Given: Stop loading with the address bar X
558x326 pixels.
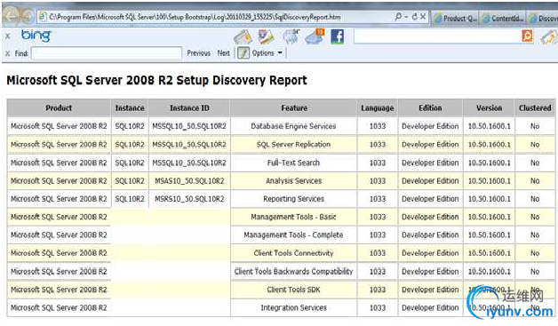Looking at the screenshot, I should tap(423, 16).
